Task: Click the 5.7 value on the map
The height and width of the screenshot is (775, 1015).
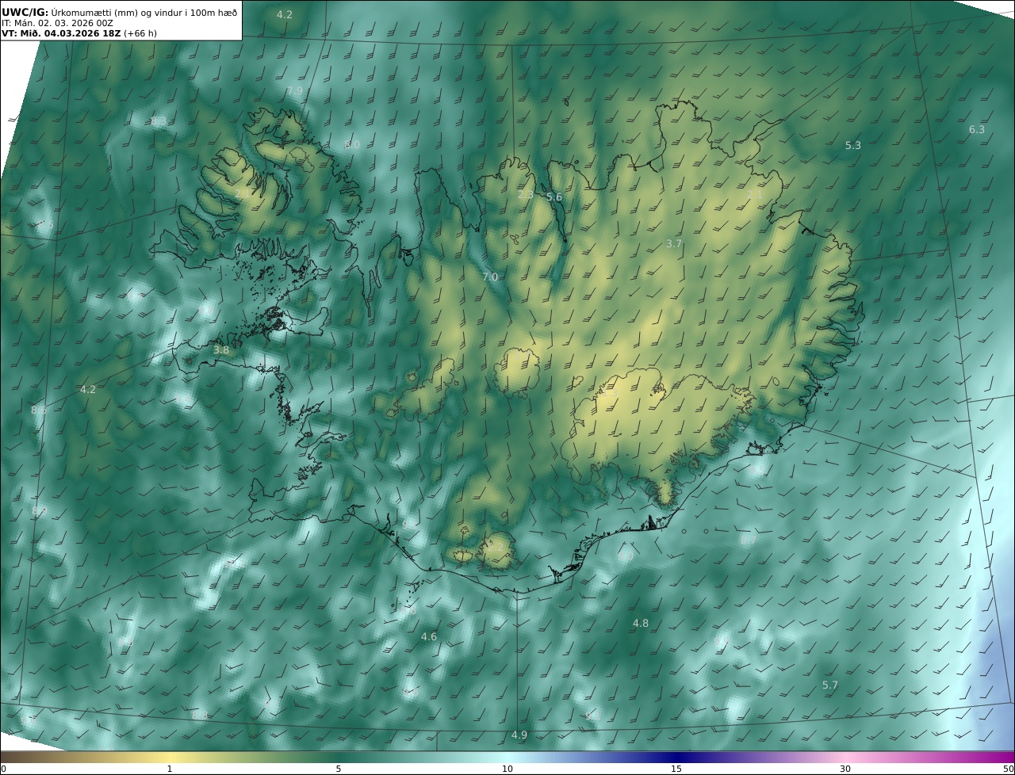Action: (x=830, y=685)
